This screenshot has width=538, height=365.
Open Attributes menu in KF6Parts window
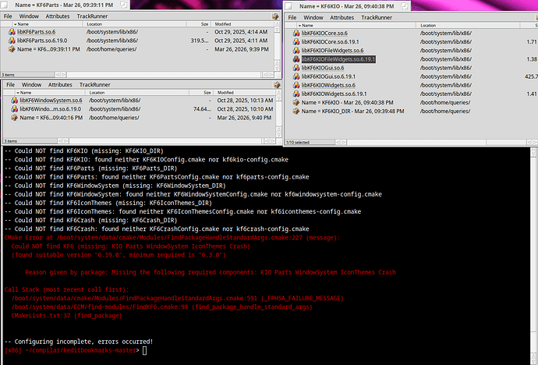tap(58, 16)
